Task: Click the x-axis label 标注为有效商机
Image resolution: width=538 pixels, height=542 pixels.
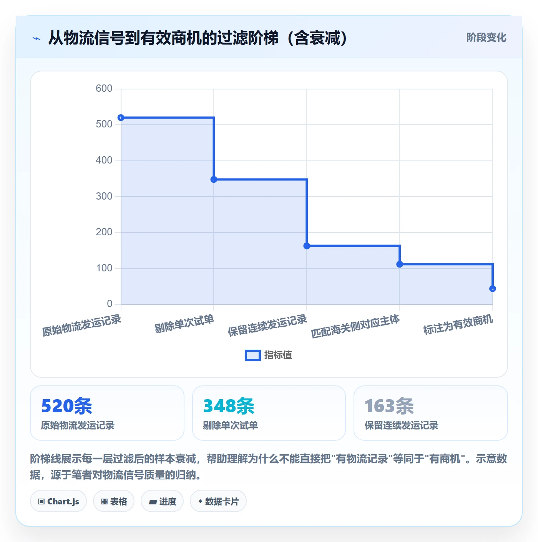Action: point(458,325)
